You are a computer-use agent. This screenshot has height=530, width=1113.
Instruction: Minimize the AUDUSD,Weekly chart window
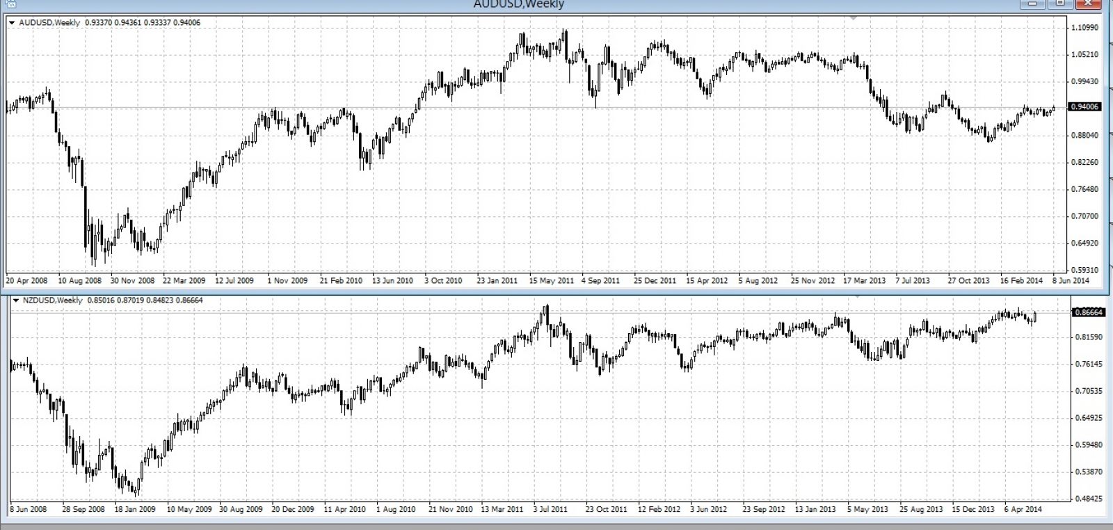click(1033, 3)
